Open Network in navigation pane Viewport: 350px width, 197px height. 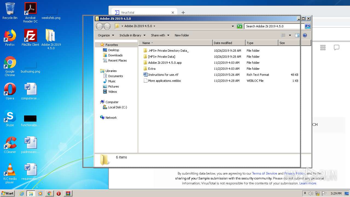click(109, 118)
